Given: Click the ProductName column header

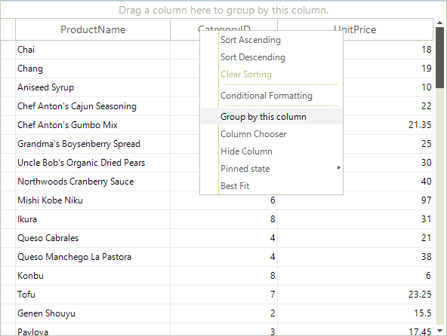Looking at the screenshot, I should click(x=93, y=29).
